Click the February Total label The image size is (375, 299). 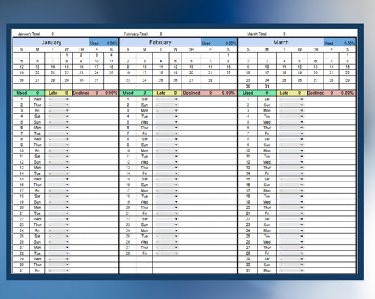pos(136,34)
